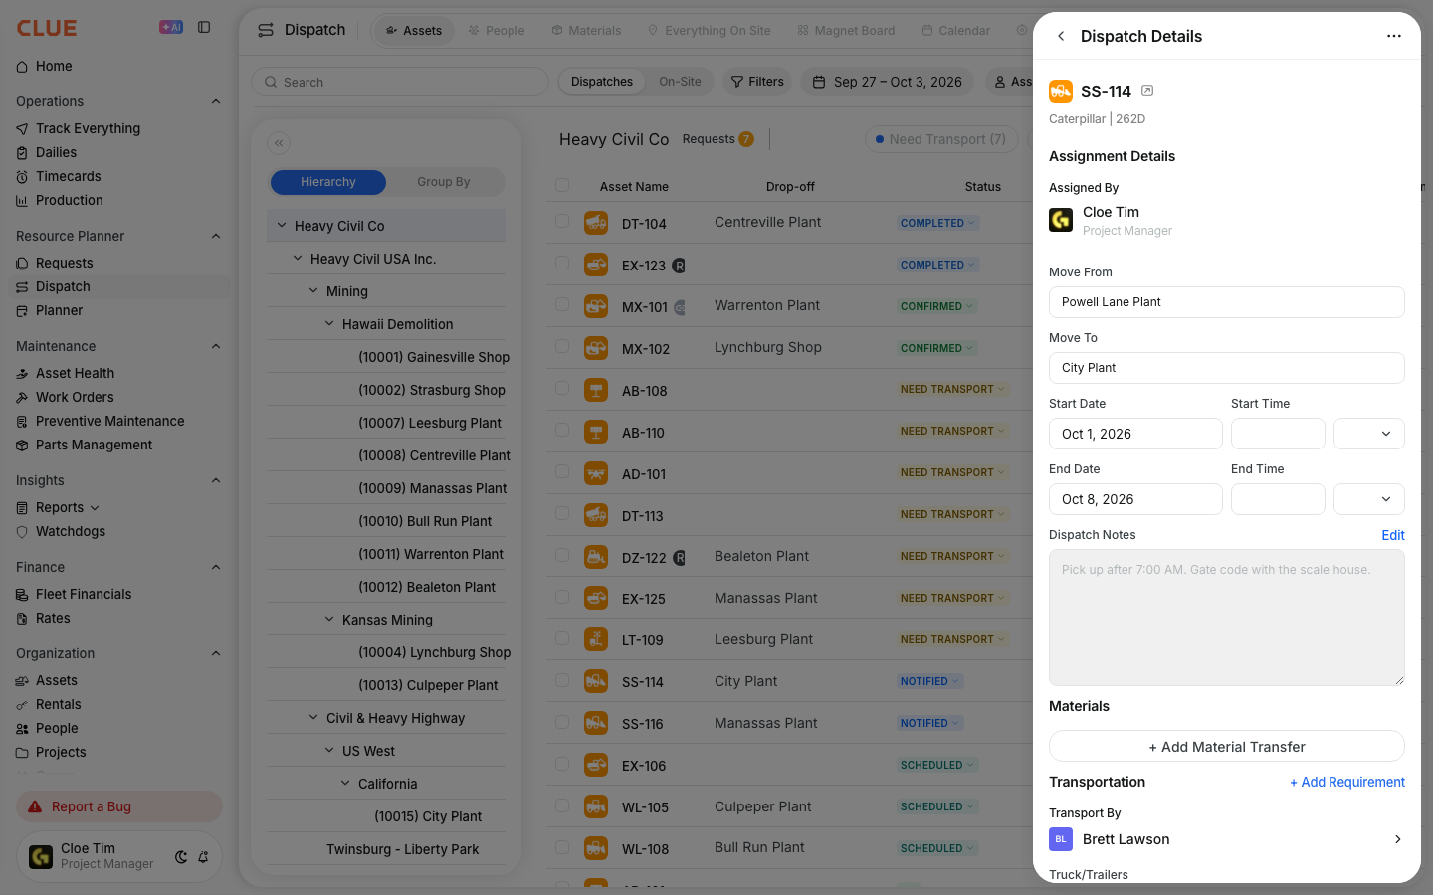1433x895 pixels.
Task: Select the Group By tab
Action: coord(444,182)
